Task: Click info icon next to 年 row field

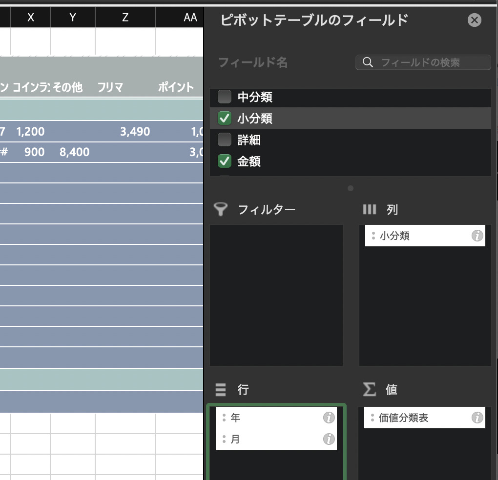Action: pos(329,418)
